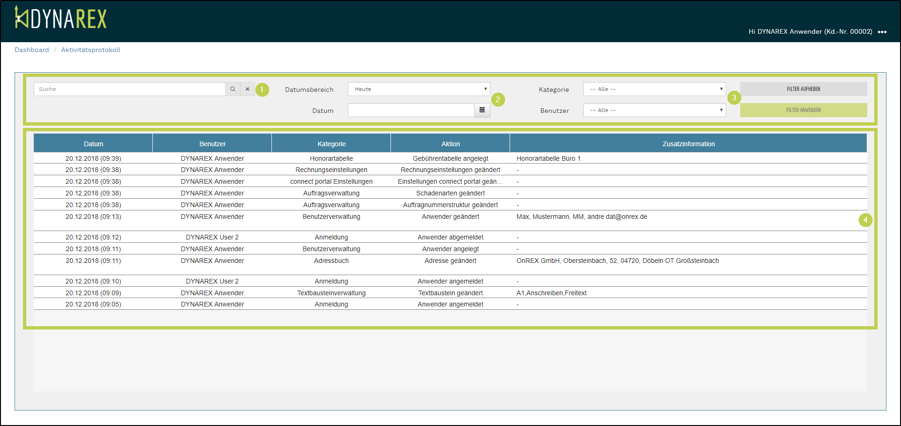Open the three-dots user menu
The width and height of the screenshot is (901, 426).
[882, 32]
